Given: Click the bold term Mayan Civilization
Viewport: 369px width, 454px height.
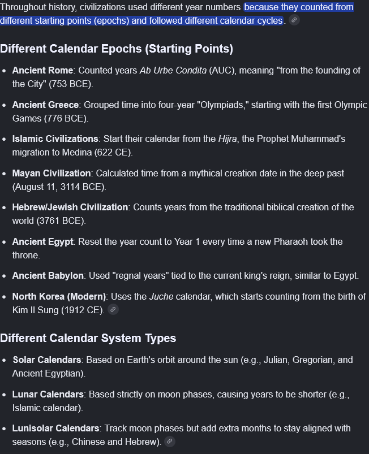Looking at the screenshot, I should point(52,173).
